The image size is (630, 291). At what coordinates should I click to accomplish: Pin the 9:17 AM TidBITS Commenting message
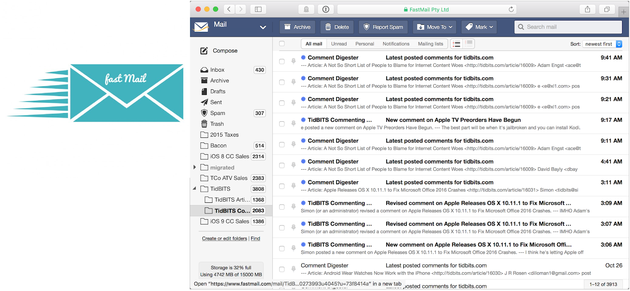293,123
